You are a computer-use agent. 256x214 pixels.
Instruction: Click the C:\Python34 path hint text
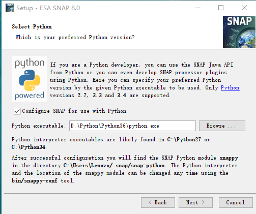[29, 147]
